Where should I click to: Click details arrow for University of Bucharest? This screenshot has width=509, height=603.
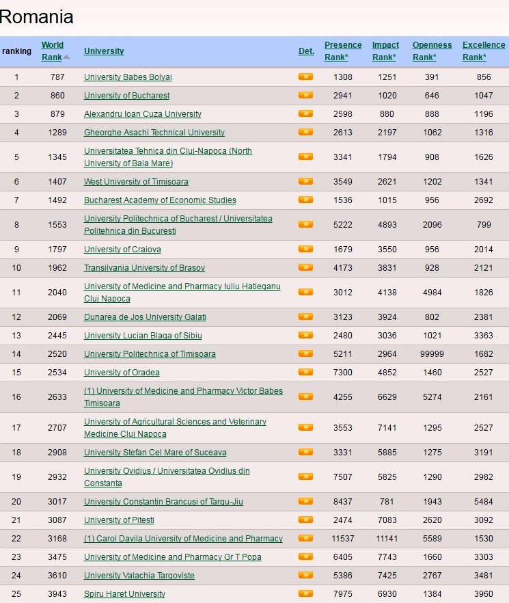[x=305, y=95]
